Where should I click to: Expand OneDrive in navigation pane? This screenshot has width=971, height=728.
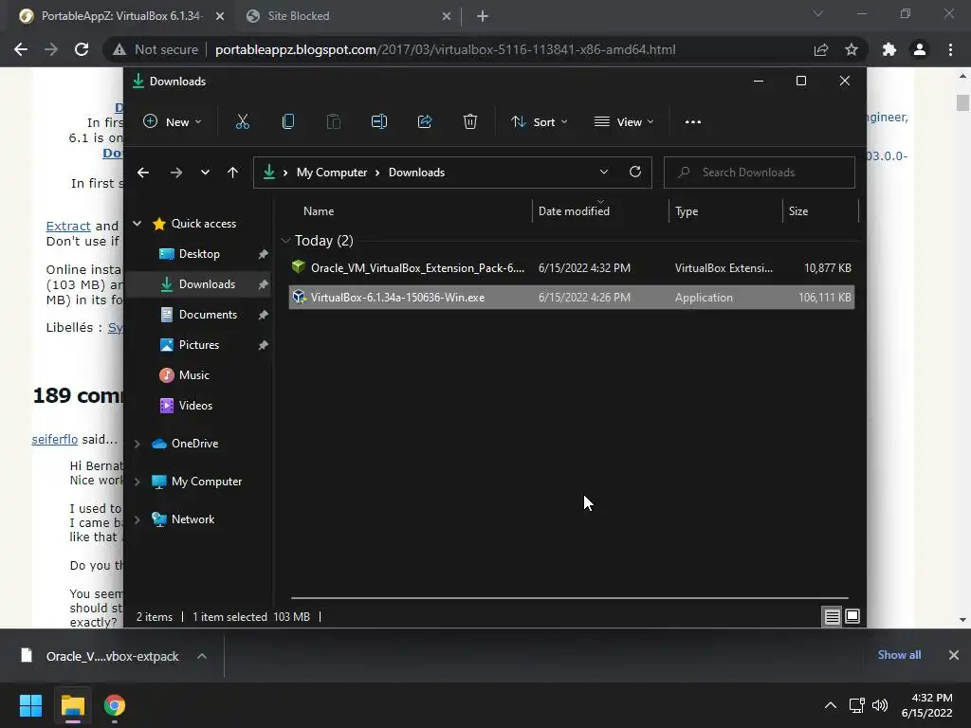[x=137, y=444]
